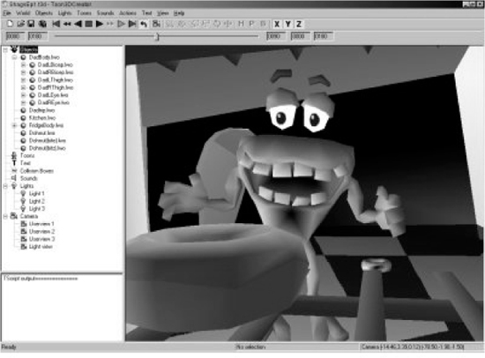Open the Actions menu
This screenshot has width=485, height=358.
pos(128,13)
